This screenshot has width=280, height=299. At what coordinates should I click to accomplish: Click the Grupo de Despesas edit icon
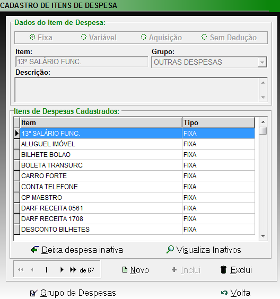click(x=34, y=293)
